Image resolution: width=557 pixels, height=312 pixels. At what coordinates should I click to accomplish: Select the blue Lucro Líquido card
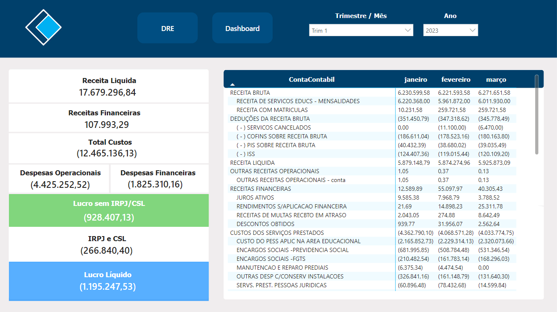pyautogui.click(x=109, y=281)
